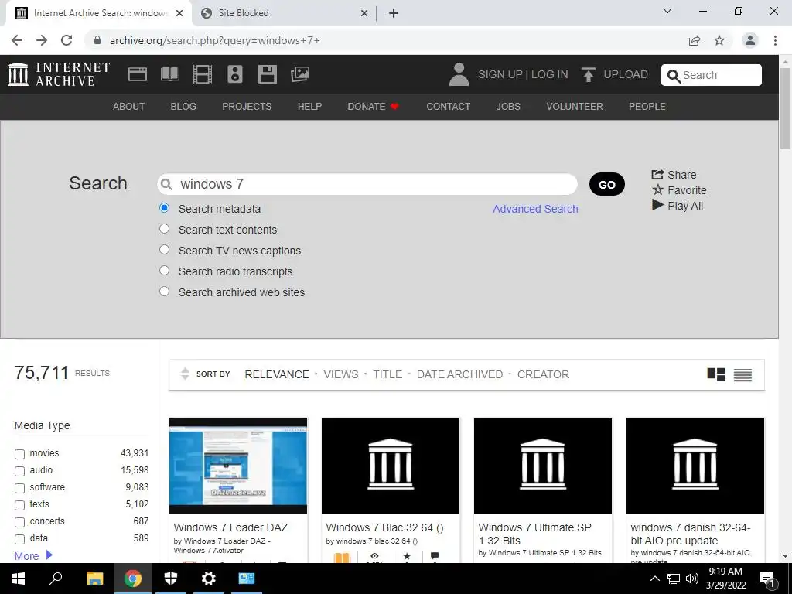Open the PROJECTS menu item
792x594 pixels.
[x=247, y=107]
